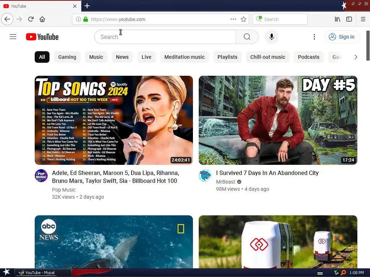Click the taskbar clock 1:08 PM
The image size is (370, 277).
[357, 273]
